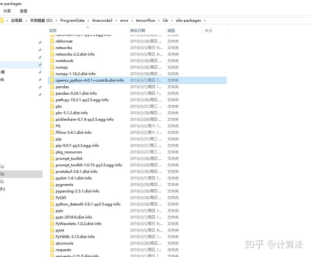Click folder icon of protobuf-3.6.1.dist-info
311x257 pixels.
(52, 171)
